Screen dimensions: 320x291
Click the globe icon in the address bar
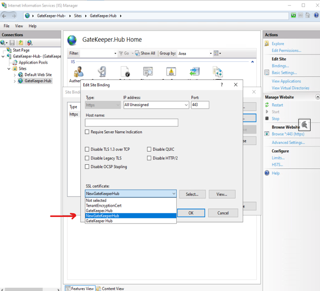[27, 16]
